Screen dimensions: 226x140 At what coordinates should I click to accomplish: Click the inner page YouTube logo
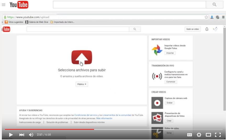point(6,29)
